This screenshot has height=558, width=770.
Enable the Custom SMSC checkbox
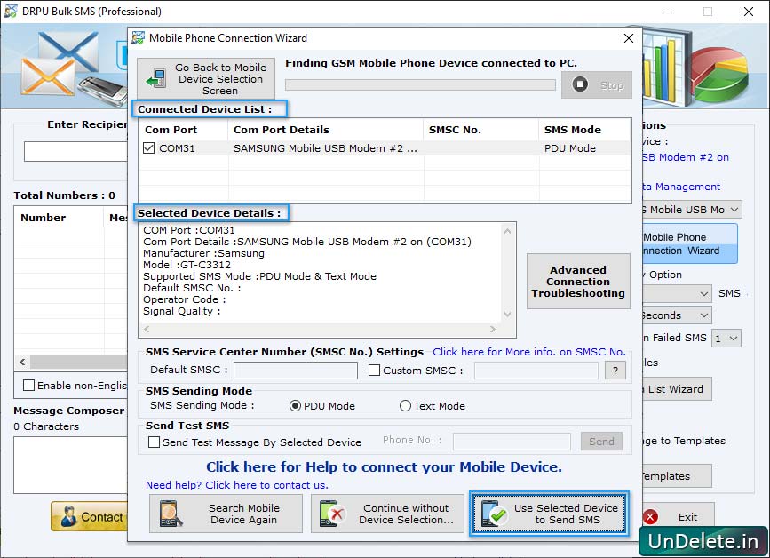tap(374, 370)
